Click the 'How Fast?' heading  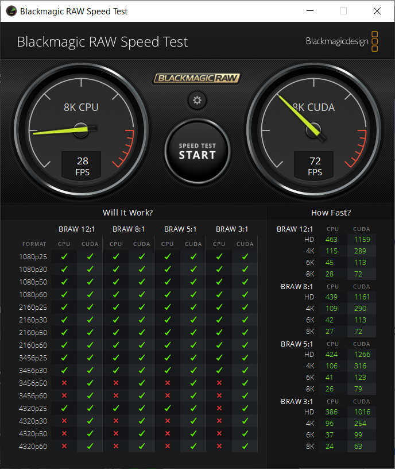click(x=331, y=213)
